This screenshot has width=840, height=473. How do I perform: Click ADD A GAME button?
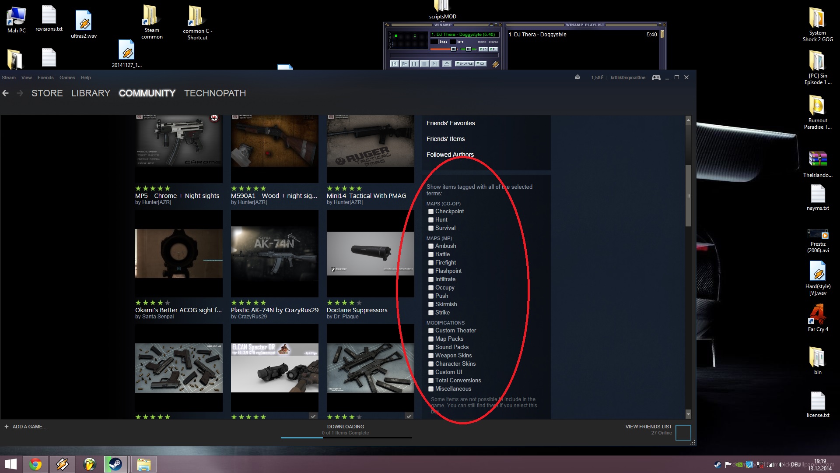25,427
